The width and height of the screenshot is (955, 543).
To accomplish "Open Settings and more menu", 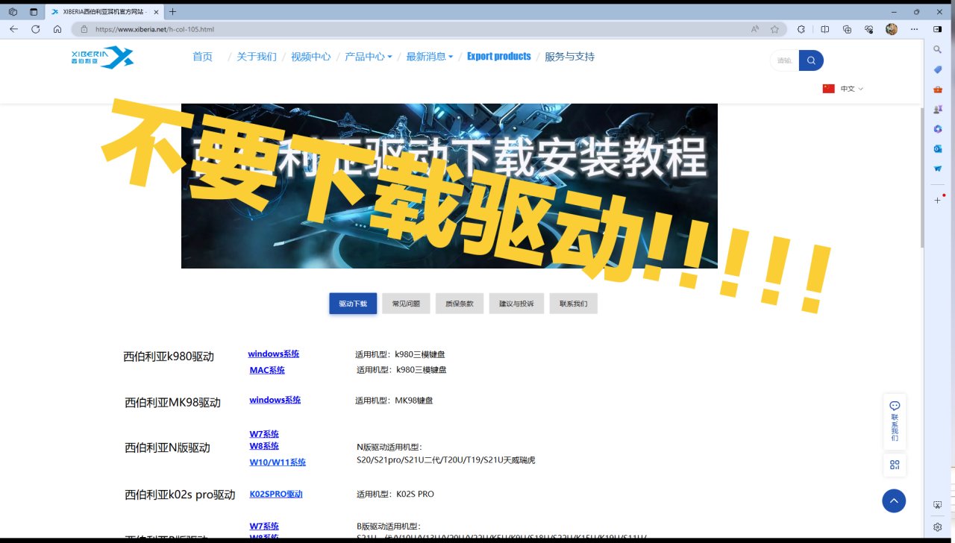I will (x=915, y=29).
